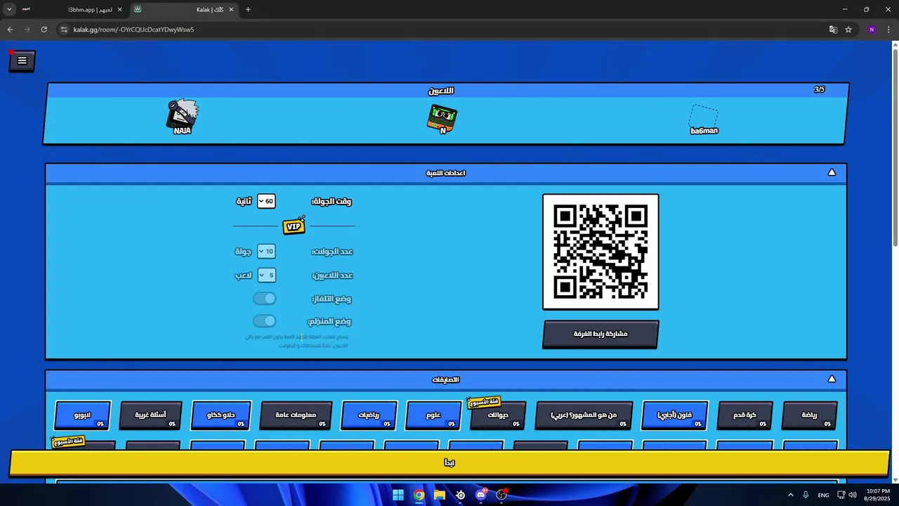Open SteelSeries app from taskbar
Image resolution: width=899 pixels, height=506 pixels.
coord(460,495)
